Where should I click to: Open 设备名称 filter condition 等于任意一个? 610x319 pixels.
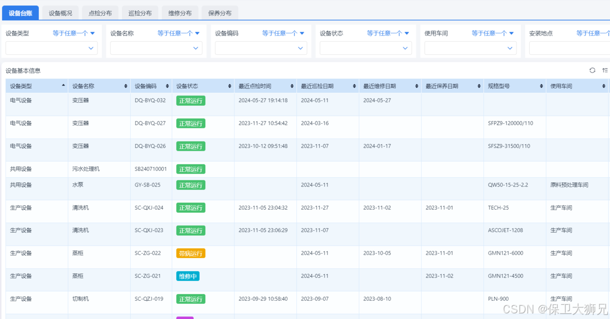(x=178, y=33)
